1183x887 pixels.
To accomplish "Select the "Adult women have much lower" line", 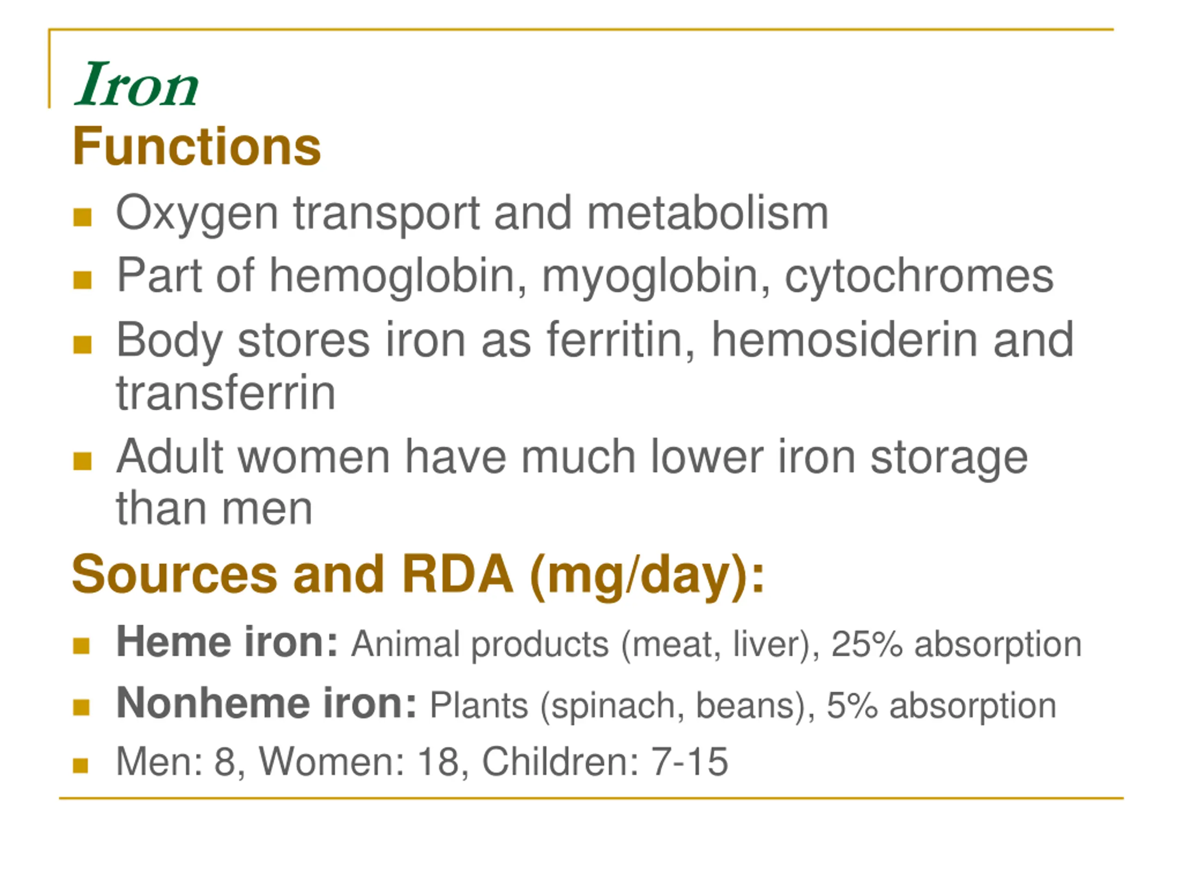I will point(572,457).
